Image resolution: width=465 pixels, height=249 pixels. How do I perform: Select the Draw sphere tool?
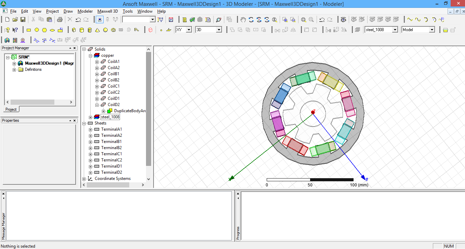105,30
